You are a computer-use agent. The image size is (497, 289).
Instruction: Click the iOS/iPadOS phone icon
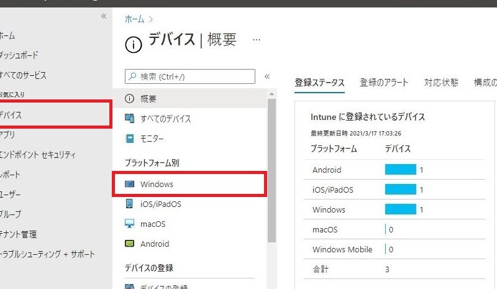(x=129, y=204)
